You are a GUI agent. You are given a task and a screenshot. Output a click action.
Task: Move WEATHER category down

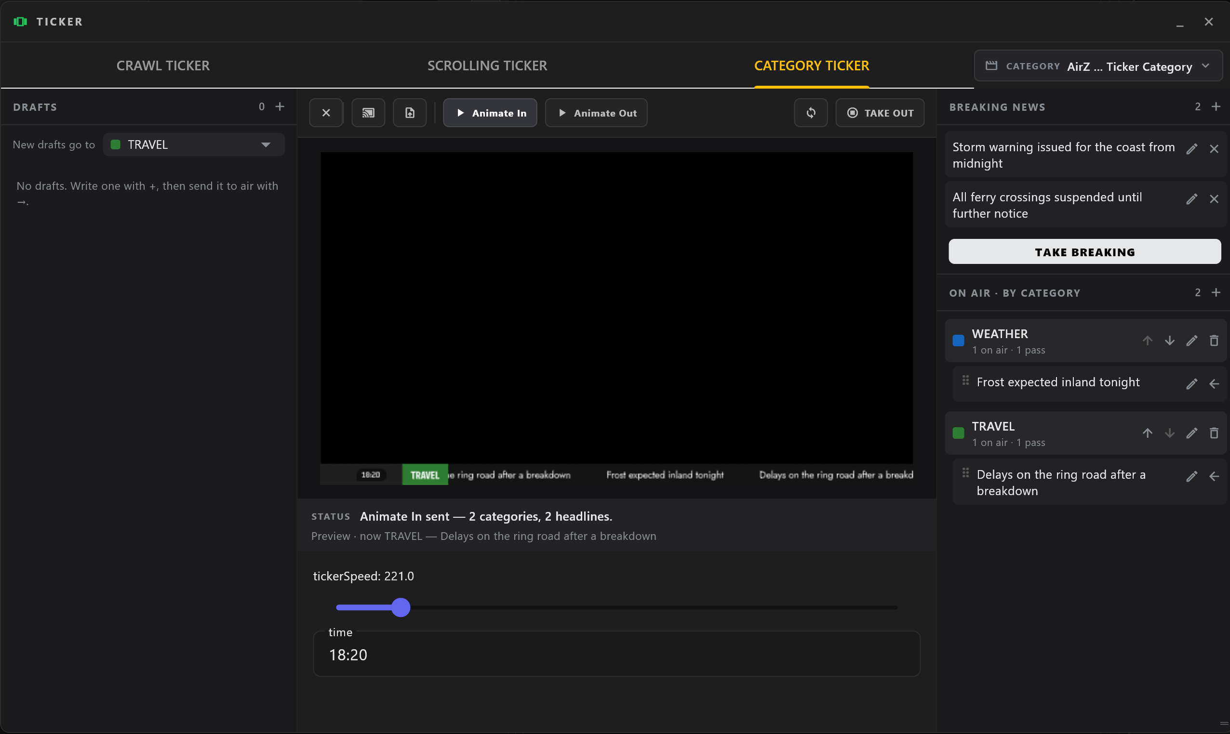(x=1170, y=341)
